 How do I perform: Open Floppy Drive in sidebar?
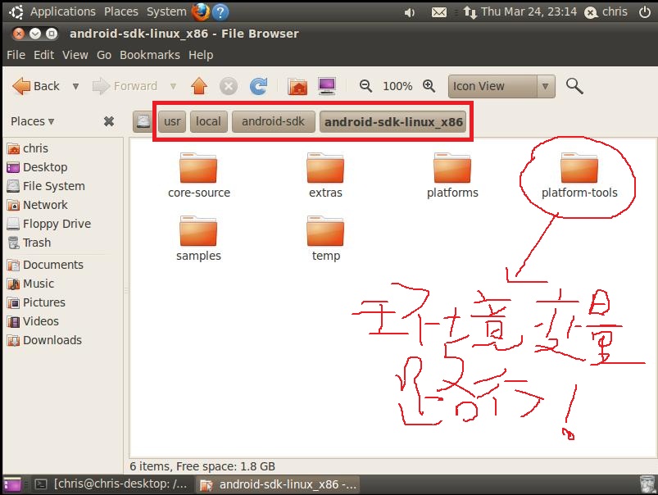click(x=48, y=225)
